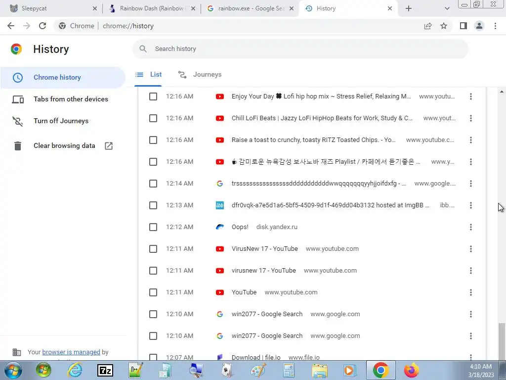The height and width of the screenshot is (380, 506).
Task: Open more actions for RITZ Toasted Chips entry
Action: (471, 140)
